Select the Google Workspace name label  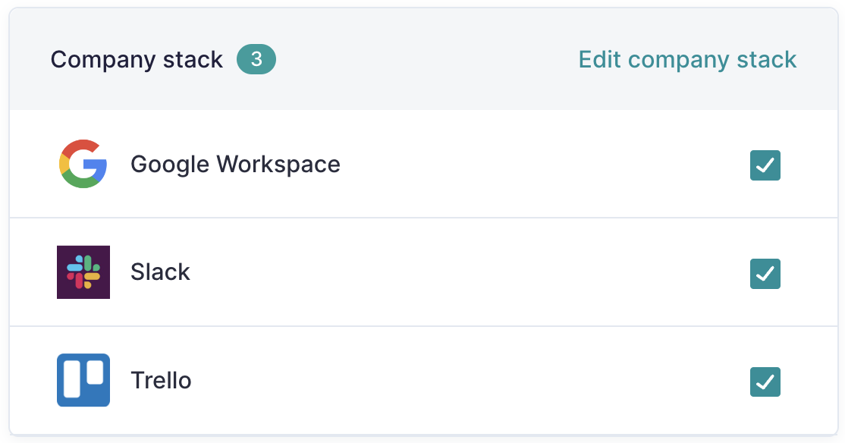click(x=235, y=165)
